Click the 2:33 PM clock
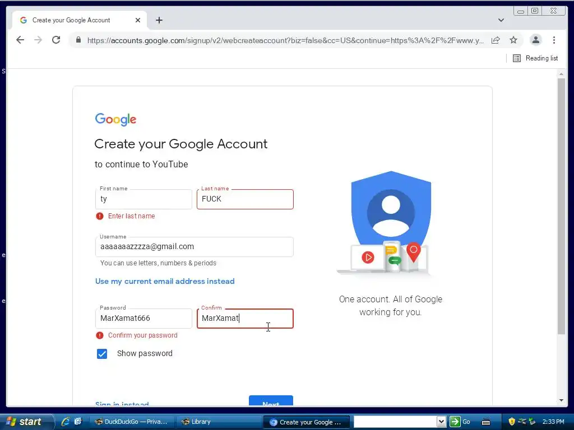This screenshot has width=574, height=430. click(x=553, y=422)
